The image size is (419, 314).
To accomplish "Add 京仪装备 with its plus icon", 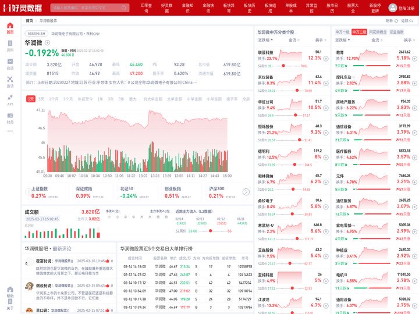I will point(326,83).
